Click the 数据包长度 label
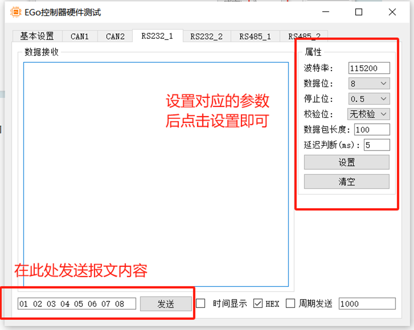Viewport: 414px width, 330px height. tap(327, 130)
